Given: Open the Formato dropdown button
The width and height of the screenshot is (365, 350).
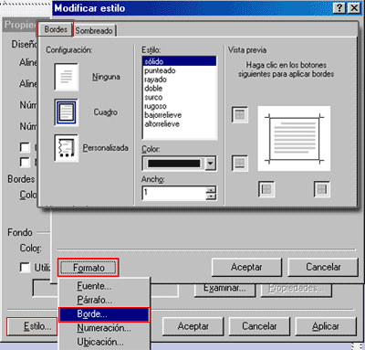Looking at the screenshot, I should [x=89, y=268].
